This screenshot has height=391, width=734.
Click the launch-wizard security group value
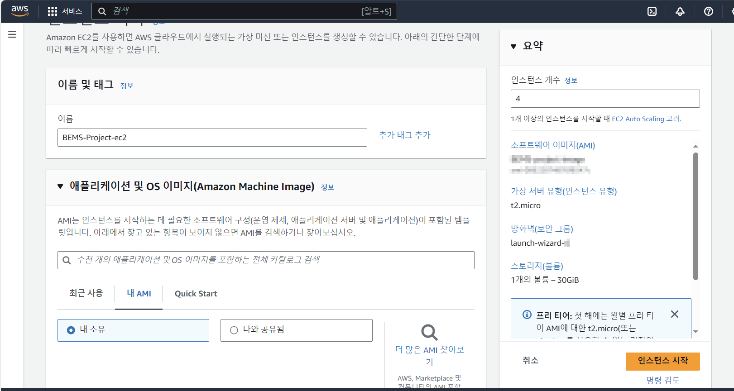pos(540,243)
